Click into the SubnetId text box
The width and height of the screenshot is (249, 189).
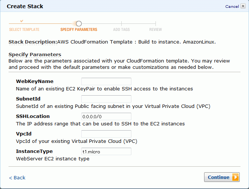tap(106, 99)
